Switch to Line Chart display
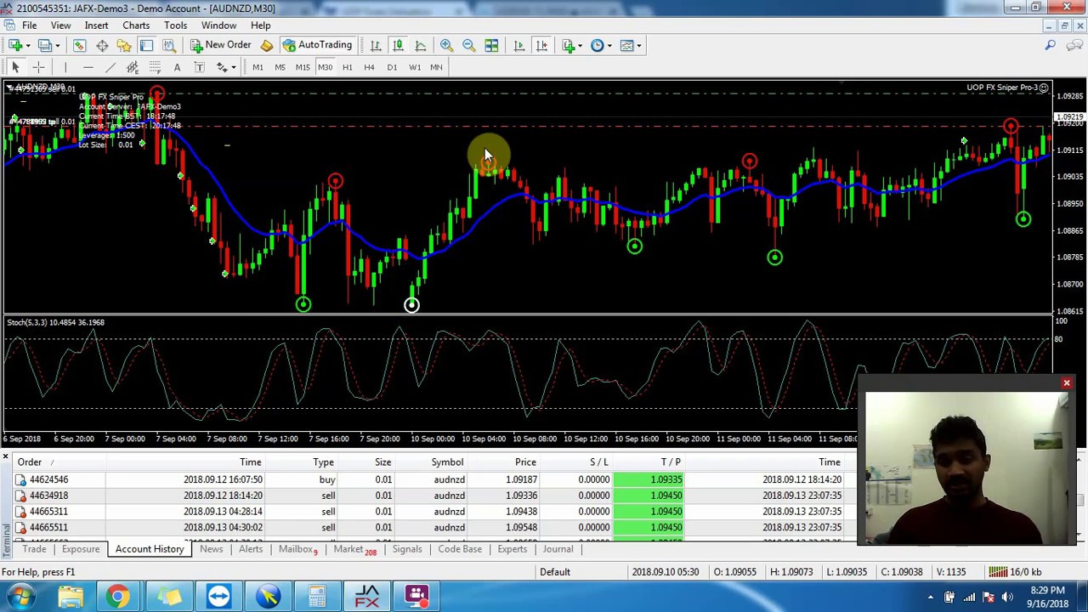The width and height of the screenshot is (1088, 612). click(x=420, y=45)
